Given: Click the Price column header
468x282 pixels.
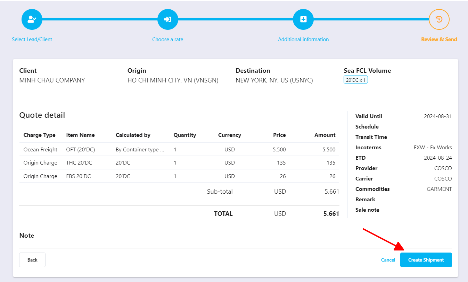Looking at the screenshot, I should pyautogui.click(x=279, y=135).
